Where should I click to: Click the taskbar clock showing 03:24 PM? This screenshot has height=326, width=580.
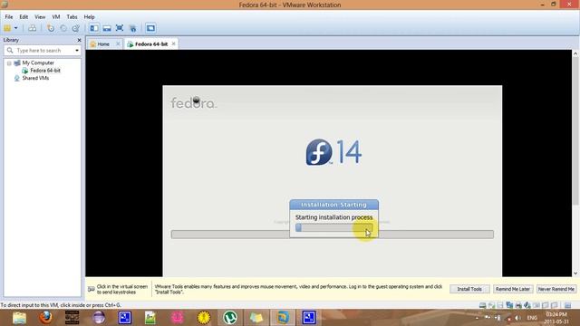(556, 318)
